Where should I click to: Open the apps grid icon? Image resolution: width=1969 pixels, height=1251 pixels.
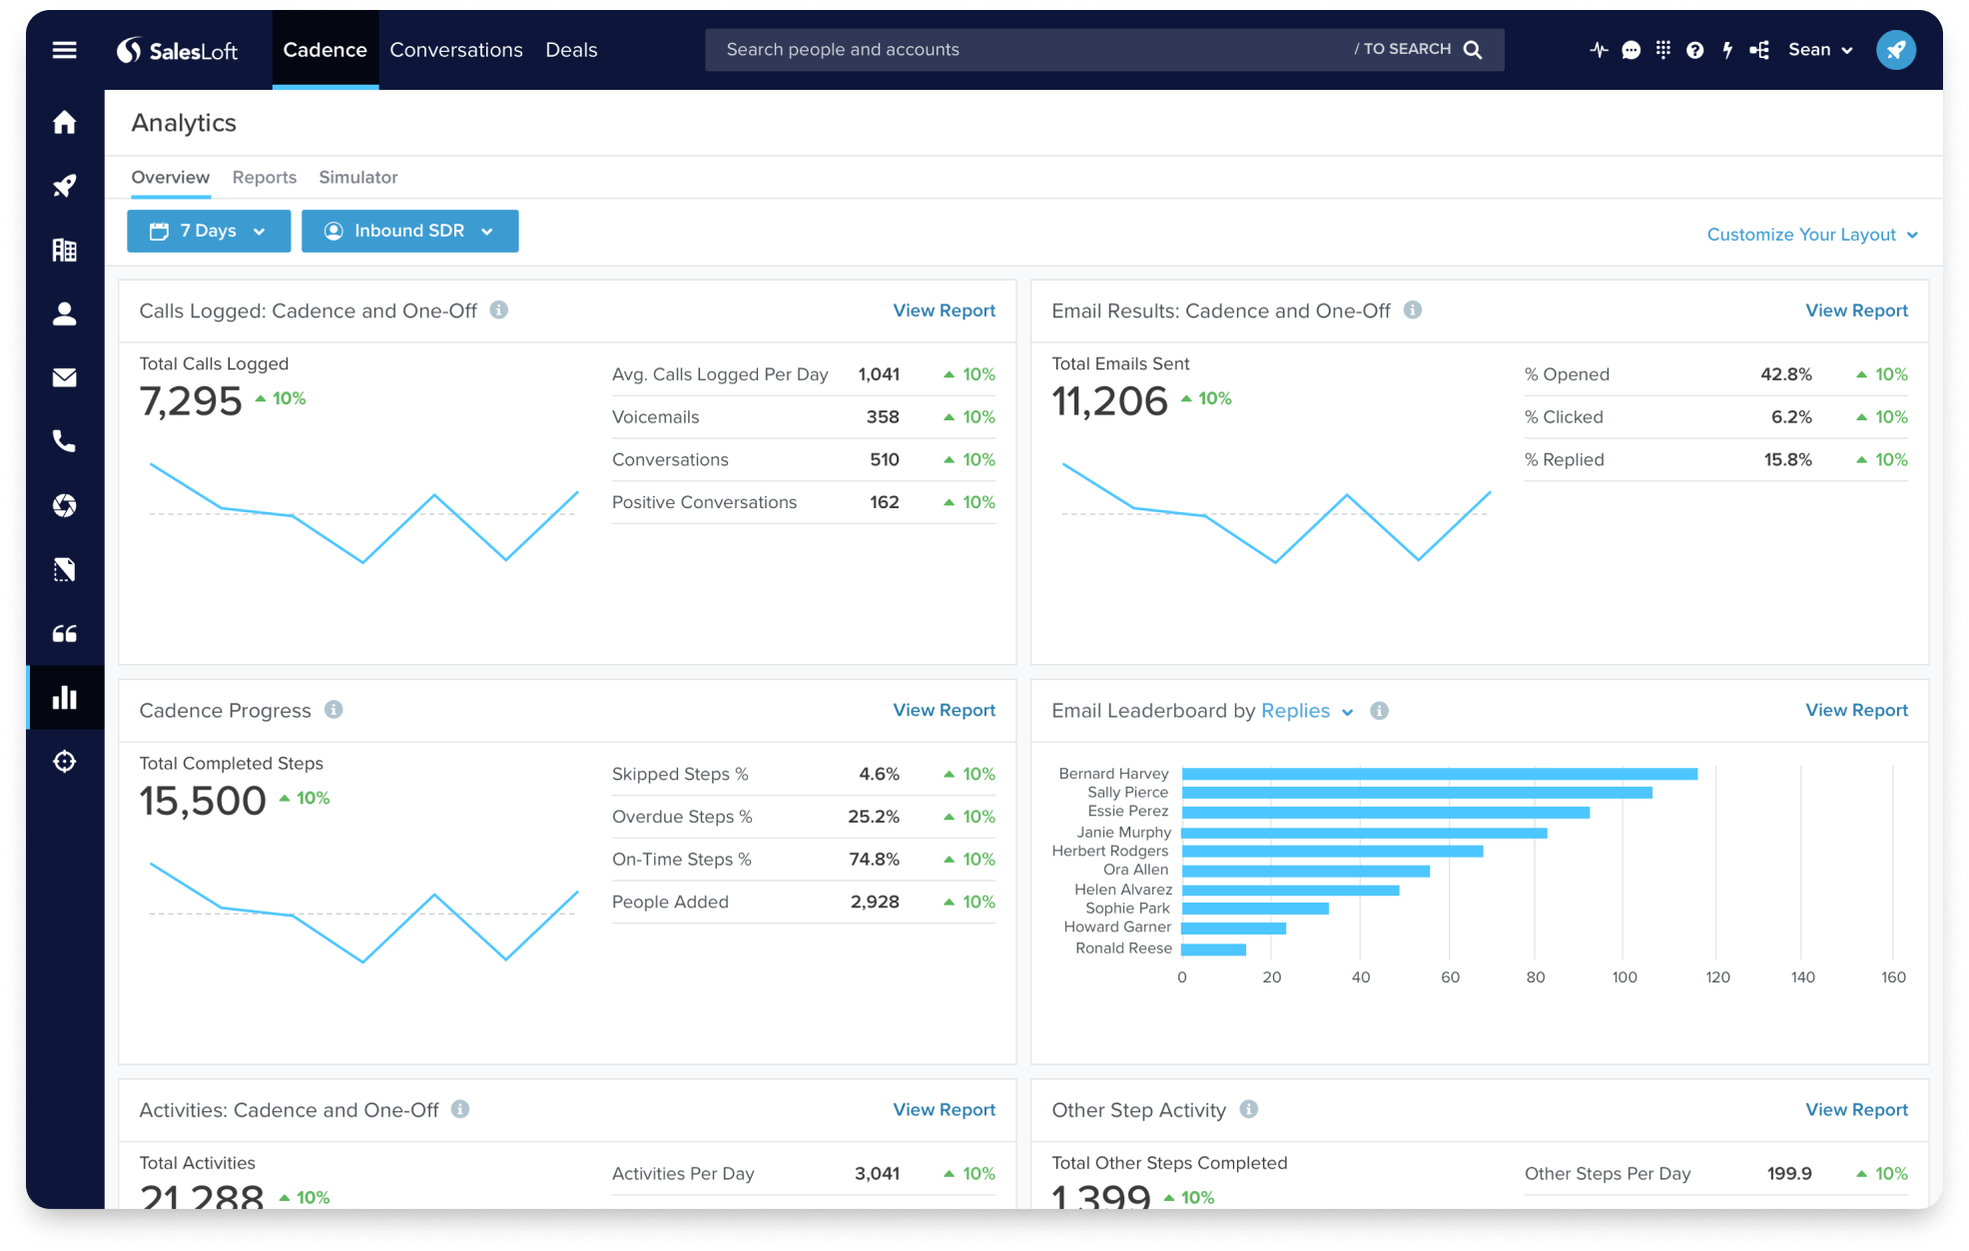pos(1662,50)
